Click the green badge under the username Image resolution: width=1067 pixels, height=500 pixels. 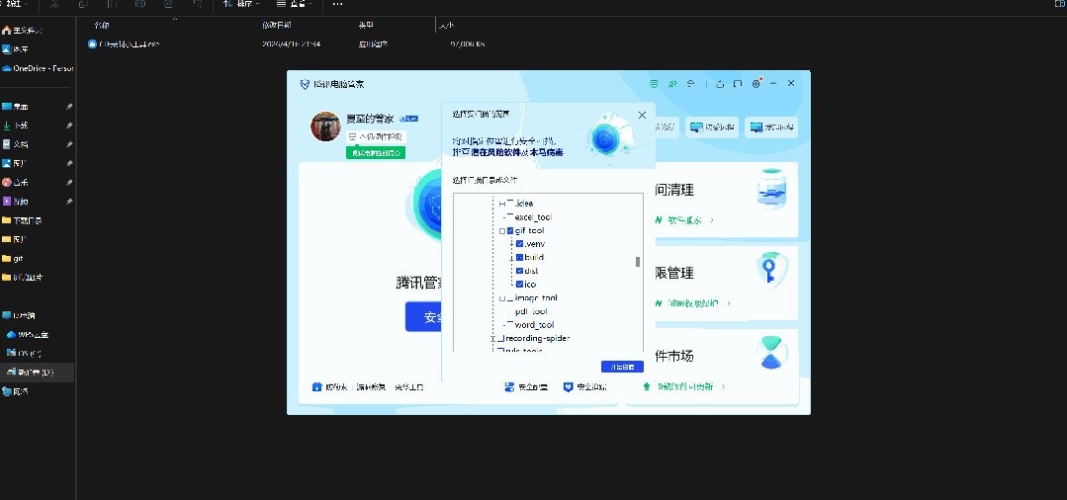(x=376, y=153)
